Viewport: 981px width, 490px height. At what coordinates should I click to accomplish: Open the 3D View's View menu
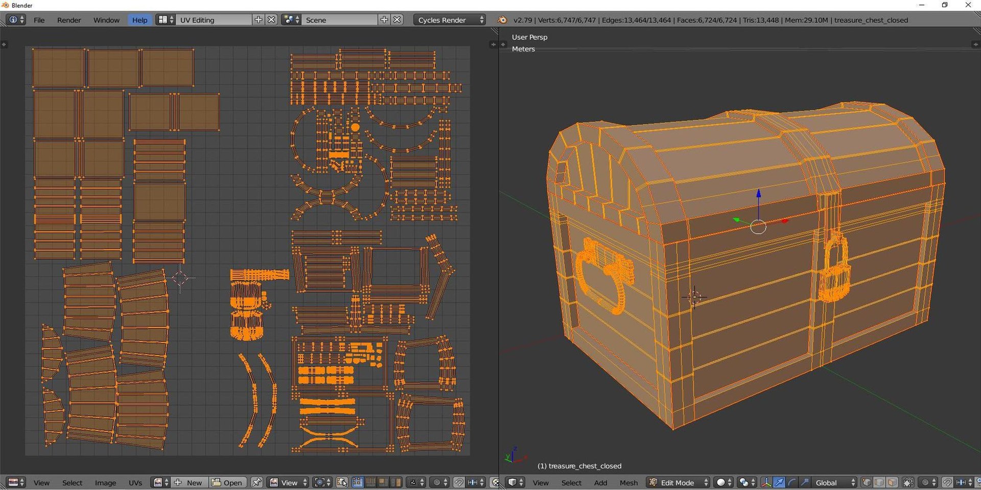(x=541, y=482)
